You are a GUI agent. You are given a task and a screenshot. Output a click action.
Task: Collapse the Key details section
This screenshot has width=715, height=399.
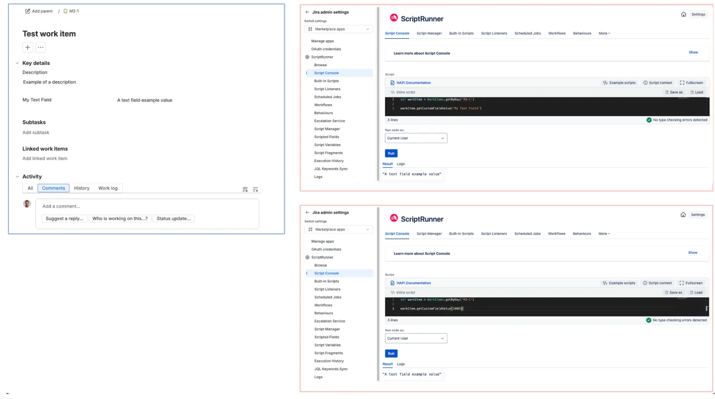coord(17,63)
